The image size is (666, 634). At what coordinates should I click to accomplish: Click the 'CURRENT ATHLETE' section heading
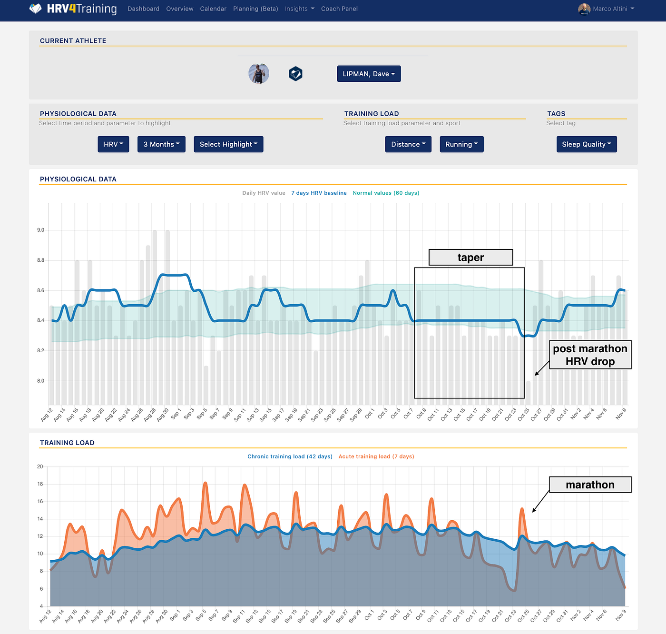73,41
